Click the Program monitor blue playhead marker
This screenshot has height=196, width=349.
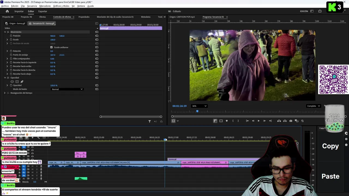(x=197, y=111)
